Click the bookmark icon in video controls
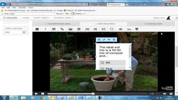 pyautogui.click(x=43, y=94)
